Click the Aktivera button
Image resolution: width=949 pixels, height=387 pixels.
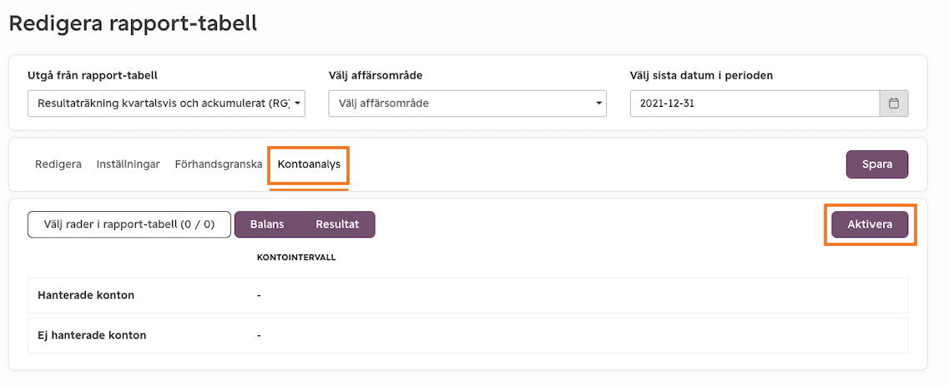pos(870,224)
